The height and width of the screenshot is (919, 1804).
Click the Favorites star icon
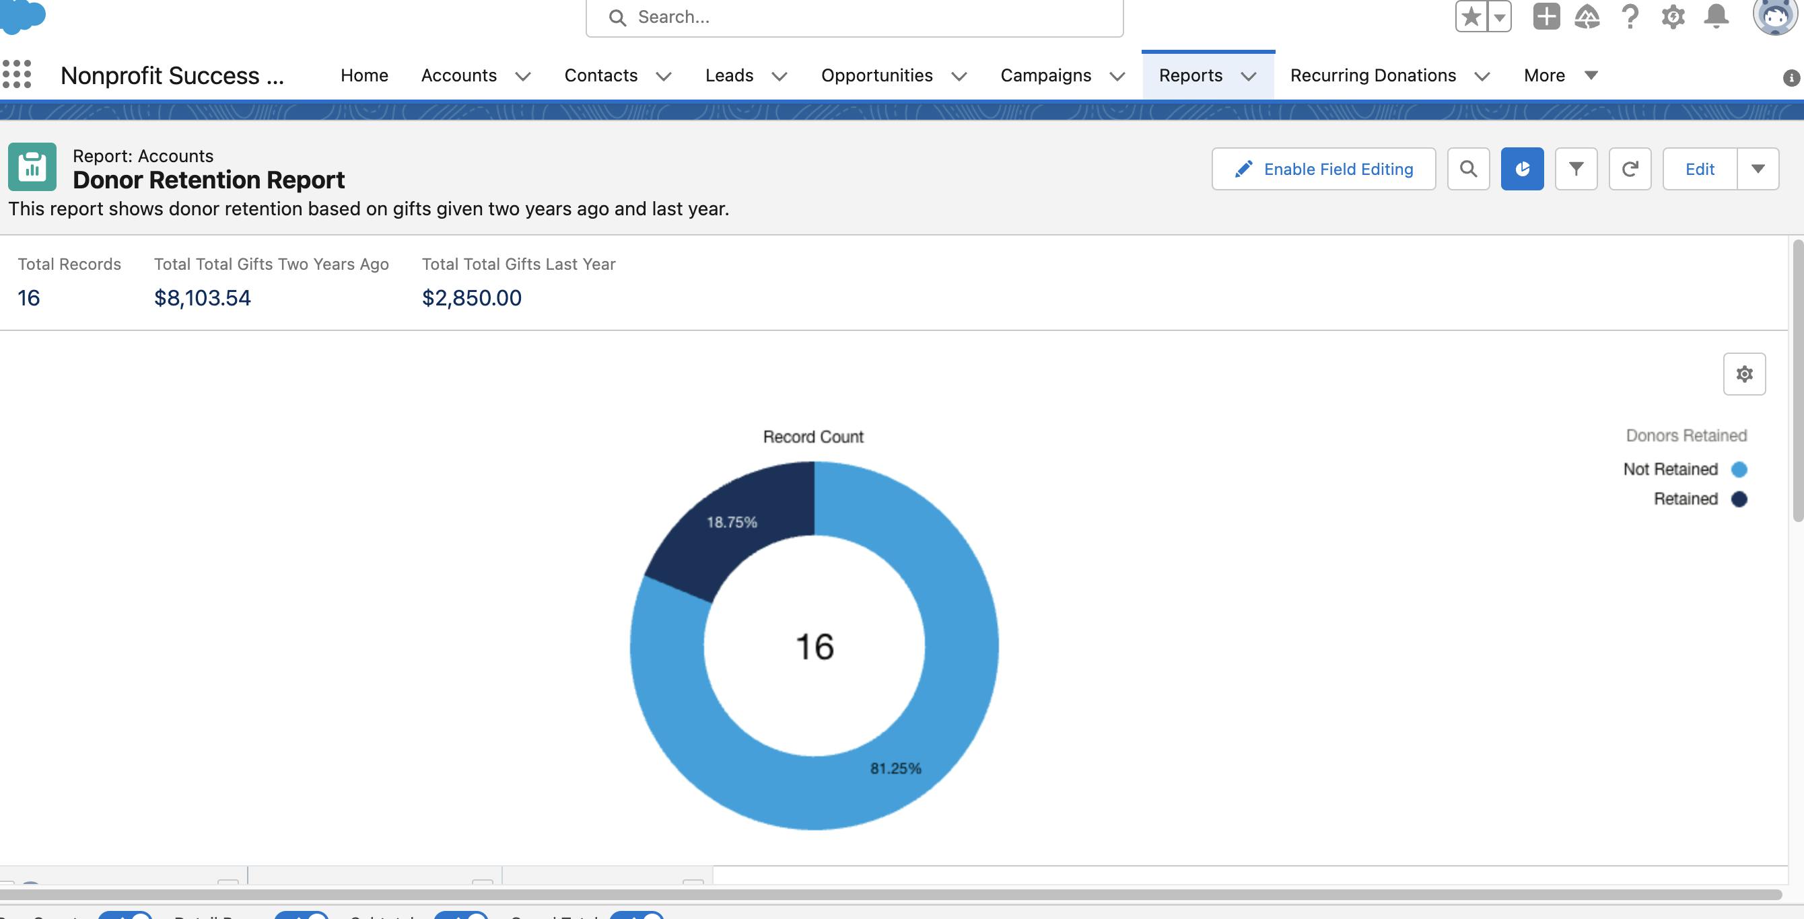pyautogui.click(x=1471, y=16)
